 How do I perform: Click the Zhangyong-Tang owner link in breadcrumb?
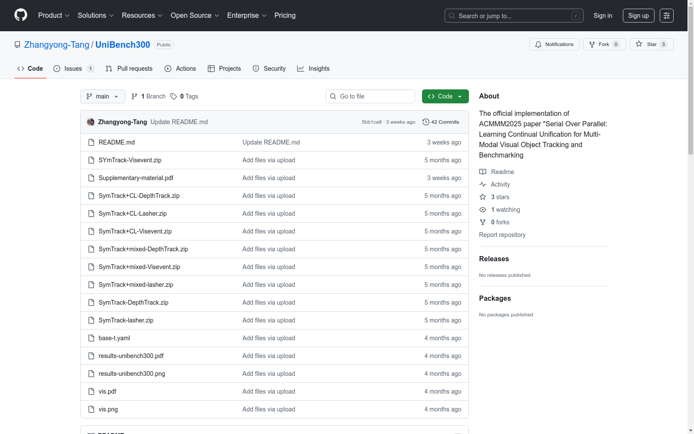pyautogui.click(x=57, y=45)
